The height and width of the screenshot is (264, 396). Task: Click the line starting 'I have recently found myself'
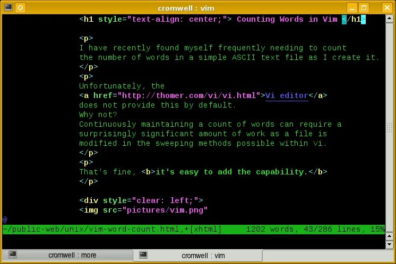[x=213, y=48]
